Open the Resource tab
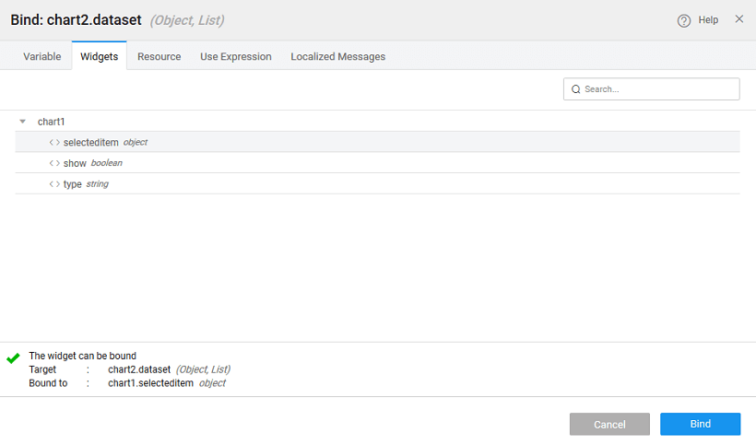This screenshot has width=756, height=445. tap(159, 56)
